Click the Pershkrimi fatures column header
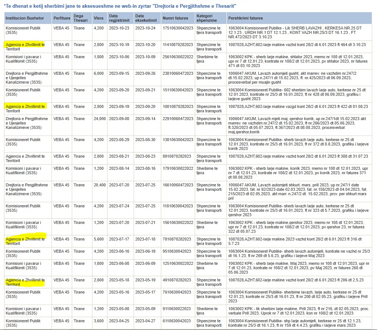Viewport: 377px width, 330px height. 246,18
